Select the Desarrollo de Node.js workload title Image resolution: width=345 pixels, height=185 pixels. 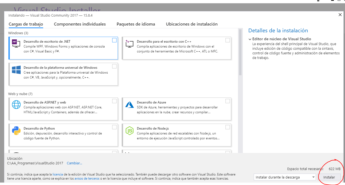click(153, 128)
